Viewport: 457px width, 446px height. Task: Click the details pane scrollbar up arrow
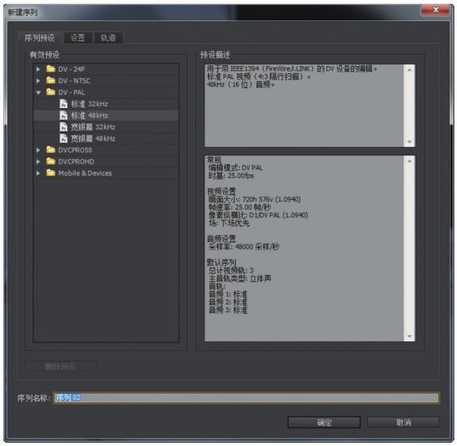click(x=409, y=160)
